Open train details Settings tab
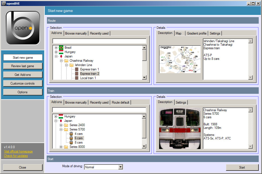Image resolution: width=262 pixels, height=174 pixels. coord(181,102)
